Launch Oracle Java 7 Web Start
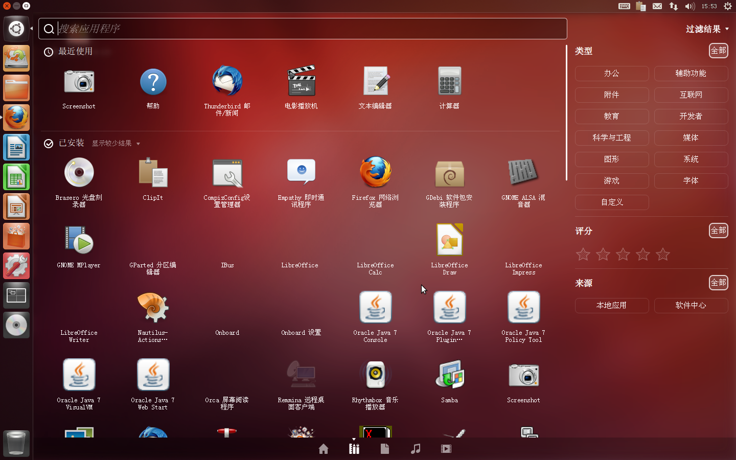 click(153, 384)
